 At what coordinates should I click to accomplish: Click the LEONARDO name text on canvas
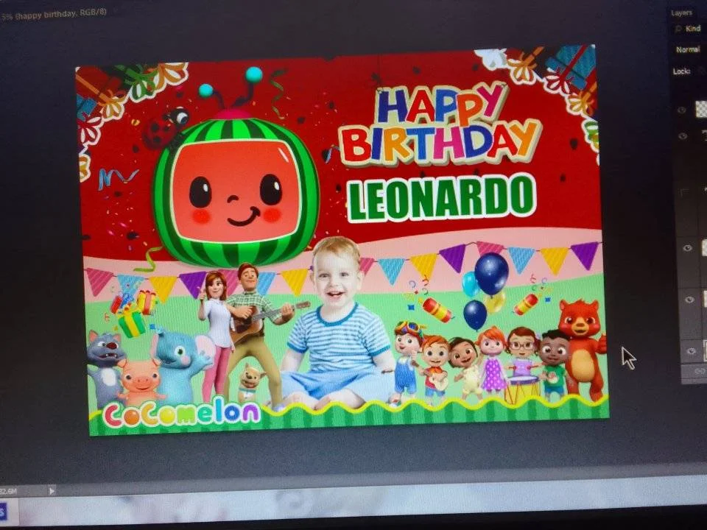pos(441,197)
